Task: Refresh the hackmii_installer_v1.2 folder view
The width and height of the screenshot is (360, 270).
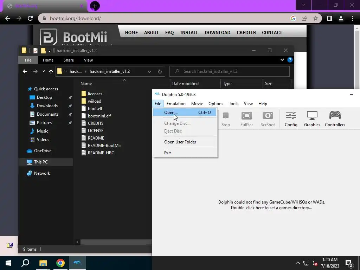Action: (x=160, y=71)
